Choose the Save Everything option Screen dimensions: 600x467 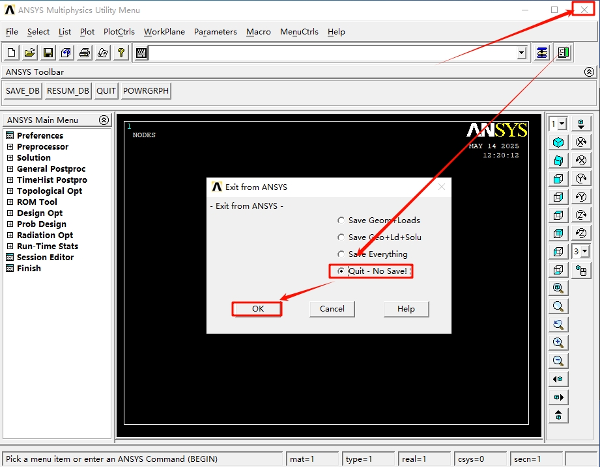click(x=341, y=254)
